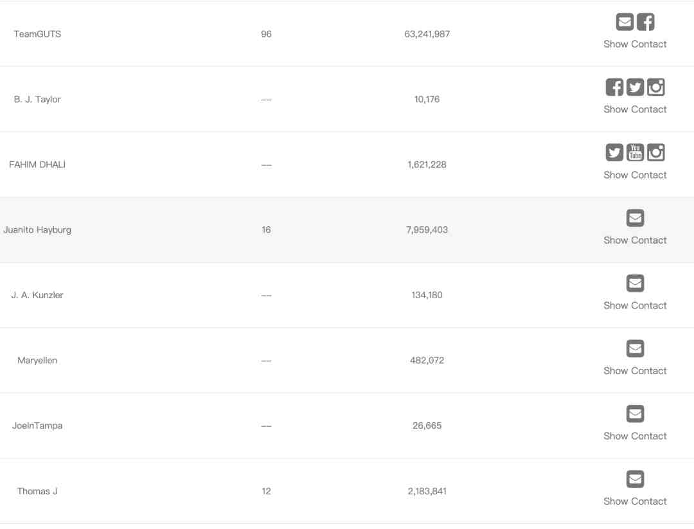Click J. A. Kunzler's email icon

coord(635,283)
